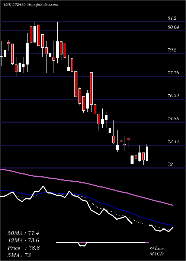Image resolution: width=186 pixels, height=261 pixels.
Task: Click the 76.32 price level label
Action: (173, 96)
